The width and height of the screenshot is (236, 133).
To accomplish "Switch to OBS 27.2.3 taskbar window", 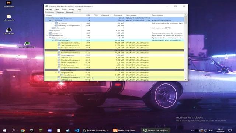I will [96, 130].
